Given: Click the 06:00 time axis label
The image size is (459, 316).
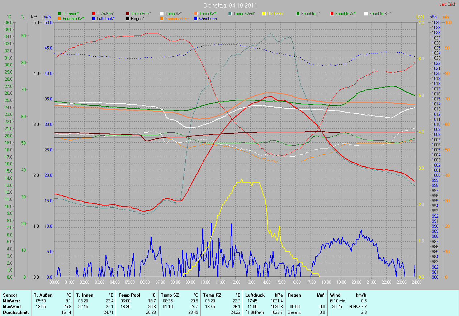Looking at the screenshot, I should tap(145, 282).
